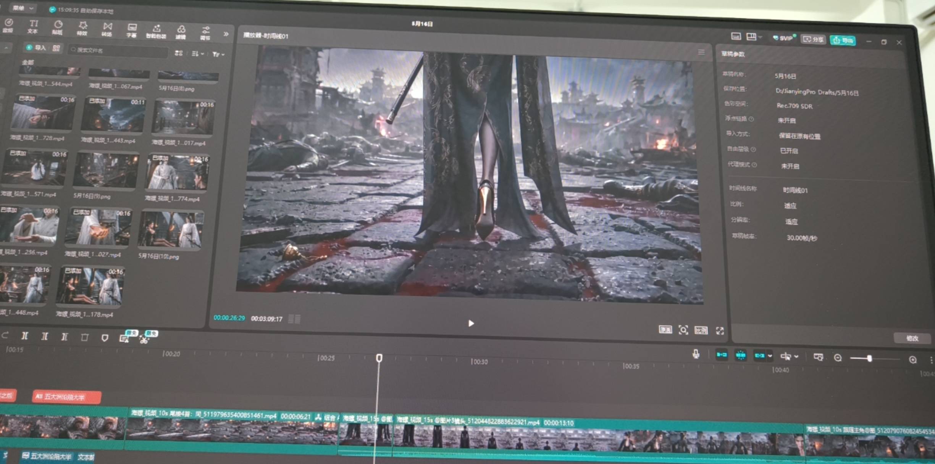Open the keyboard shortcuts icon

tap(736, 36)
